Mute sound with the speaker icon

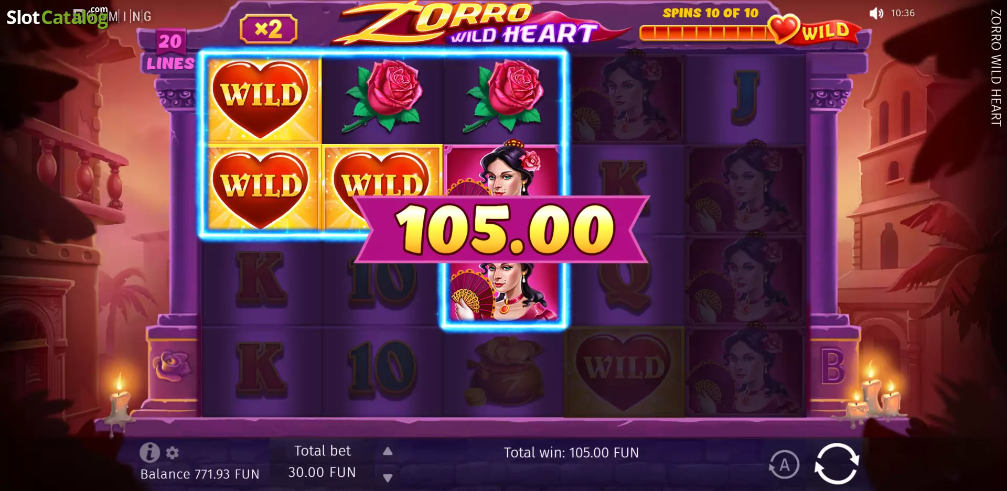876,13
